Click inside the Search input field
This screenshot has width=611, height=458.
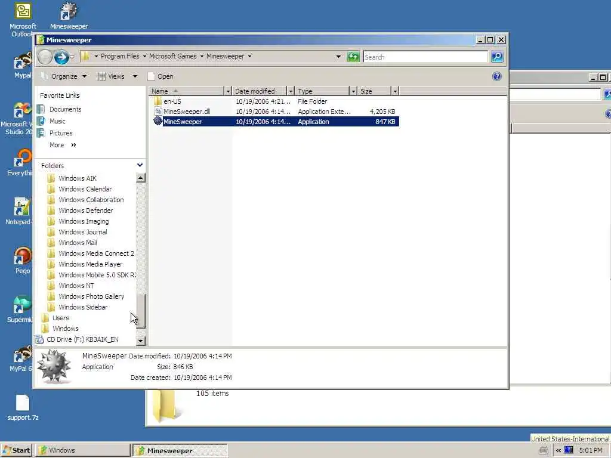pyautogui.click(x=425, y=57)
